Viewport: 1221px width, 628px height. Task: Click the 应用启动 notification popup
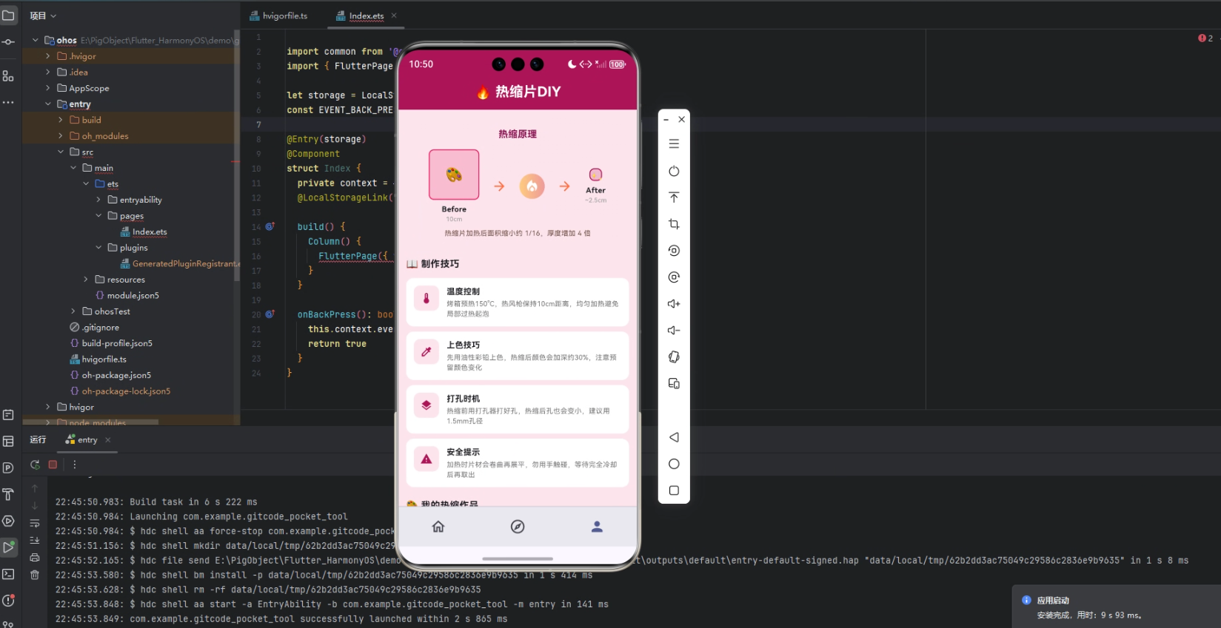pyautogui.click(x=1117, y=607)
